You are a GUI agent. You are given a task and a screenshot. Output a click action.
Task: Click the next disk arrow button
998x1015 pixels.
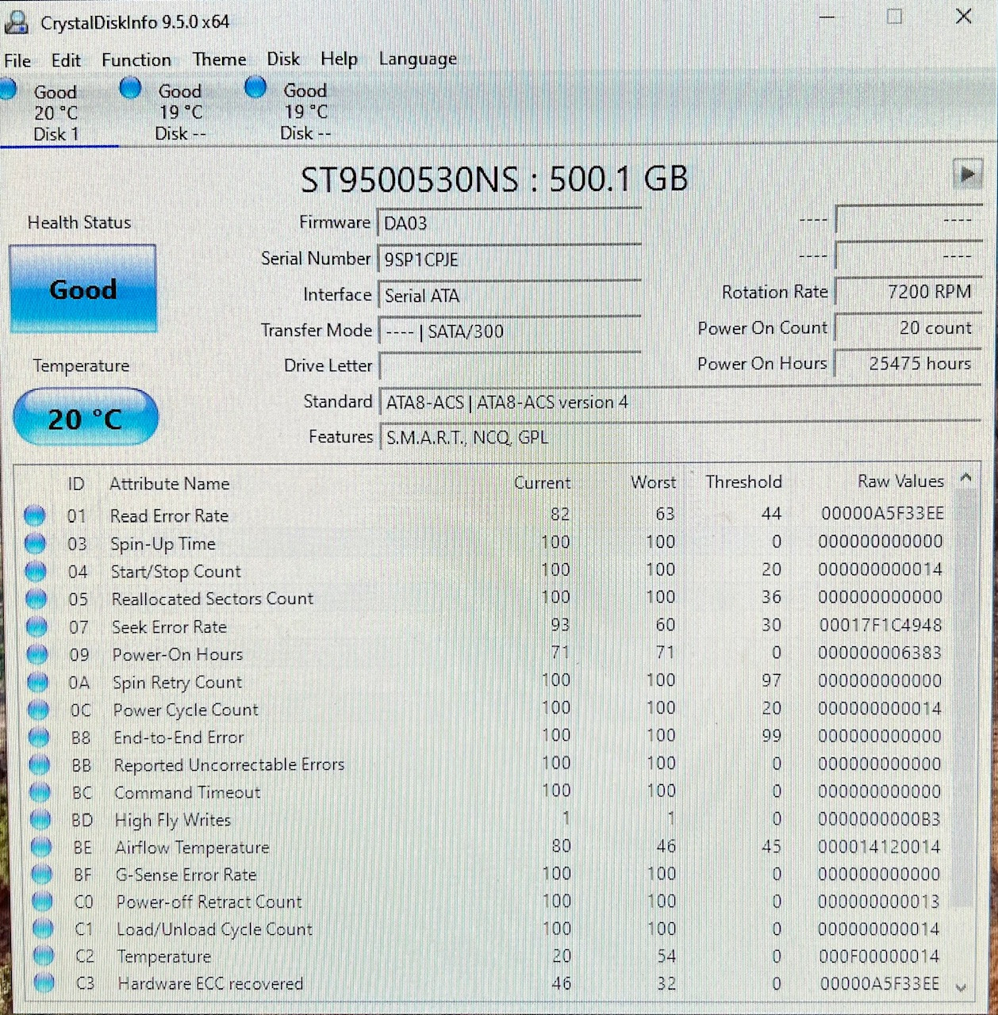(967, 174)
